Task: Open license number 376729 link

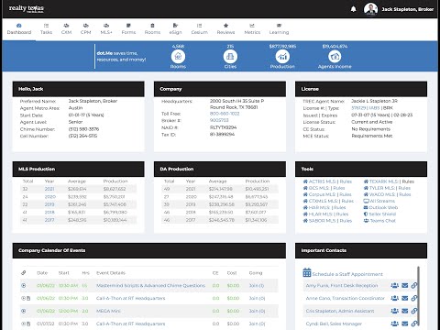Action: (x=358, y=108)
